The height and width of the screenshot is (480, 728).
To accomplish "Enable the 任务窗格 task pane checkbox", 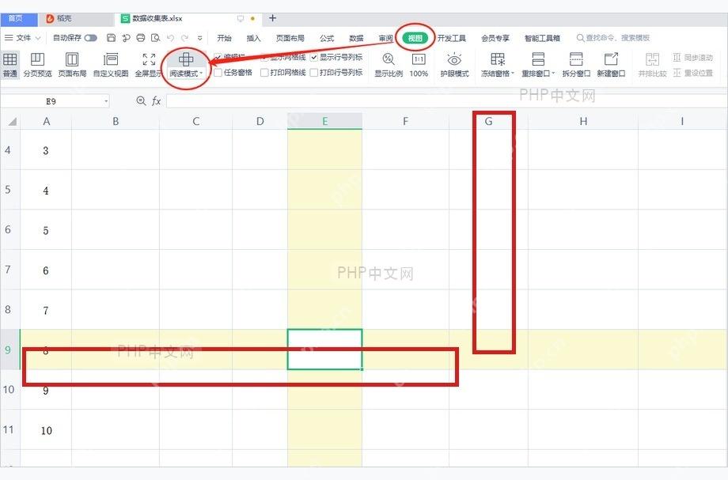I will tap(218, 73).
